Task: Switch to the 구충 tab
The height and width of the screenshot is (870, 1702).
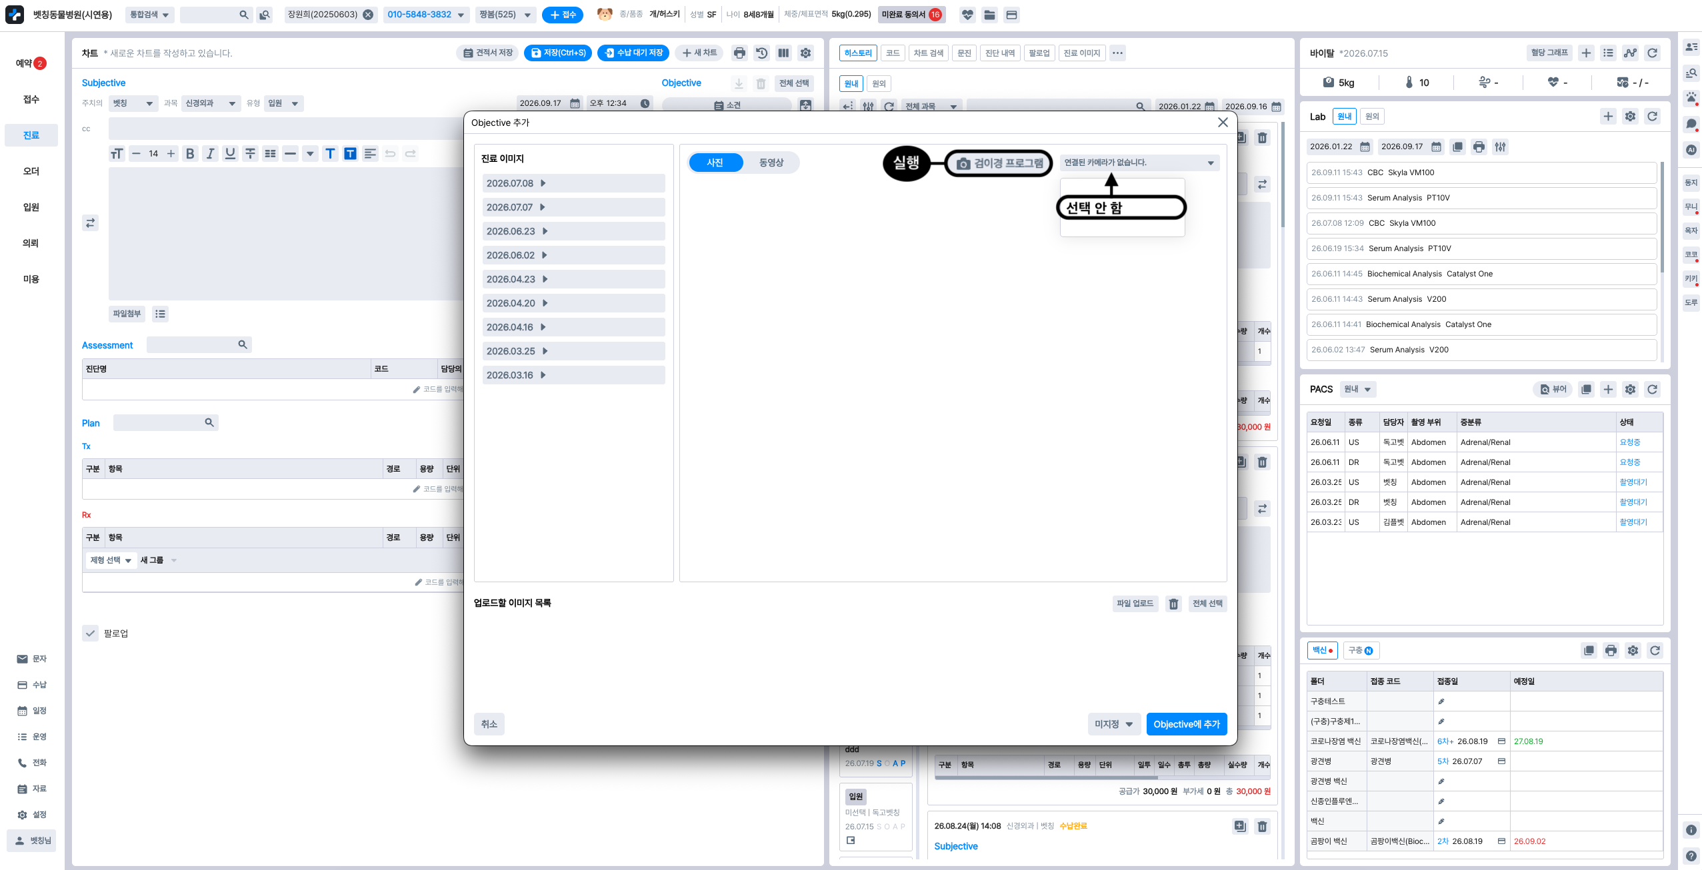Action: pyautogui.click(x=1361, y=651)
